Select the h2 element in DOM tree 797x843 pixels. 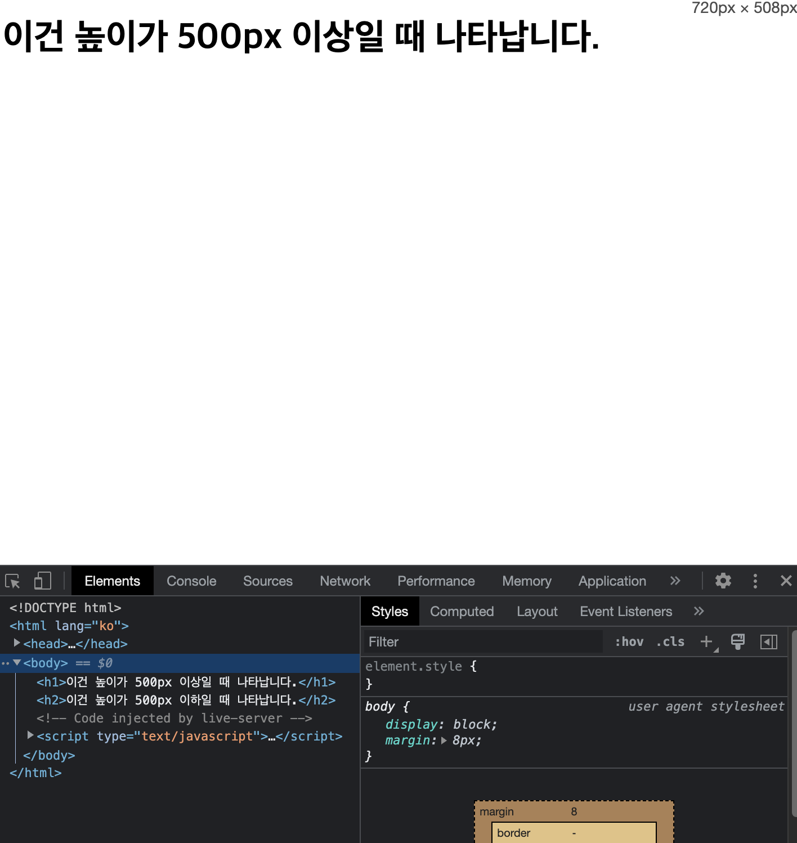coord(186,700)
